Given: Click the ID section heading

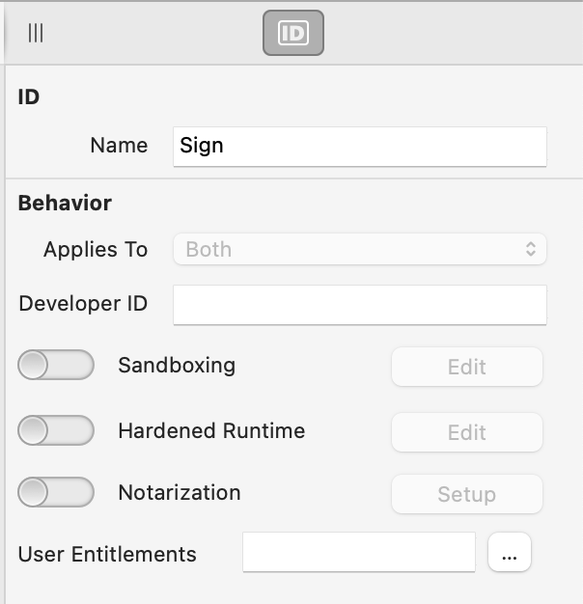Looking at the screenshot, I should tap(29, 96).
